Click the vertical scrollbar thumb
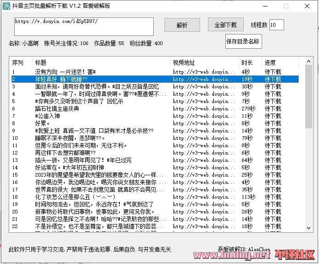The height and width of the screenshot is (264, 319). click(x=308, y=97)
